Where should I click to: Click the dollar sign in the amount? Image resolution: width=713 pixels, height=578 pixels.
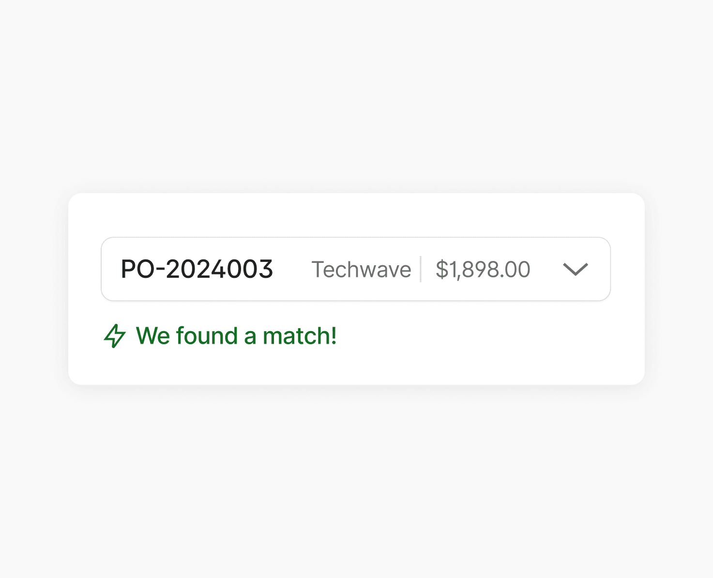(x=441, y=270)
